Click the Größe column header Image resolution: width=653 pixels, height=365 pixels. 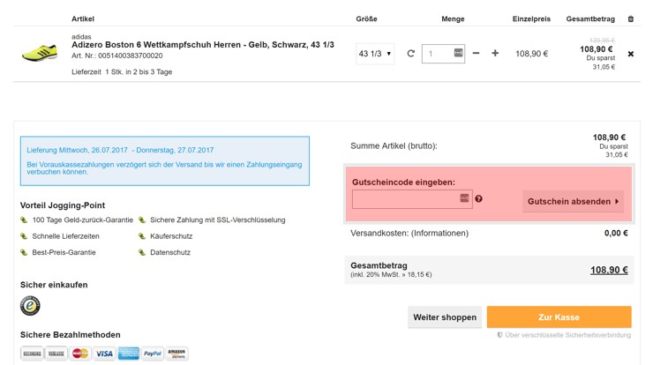(366, 19)
